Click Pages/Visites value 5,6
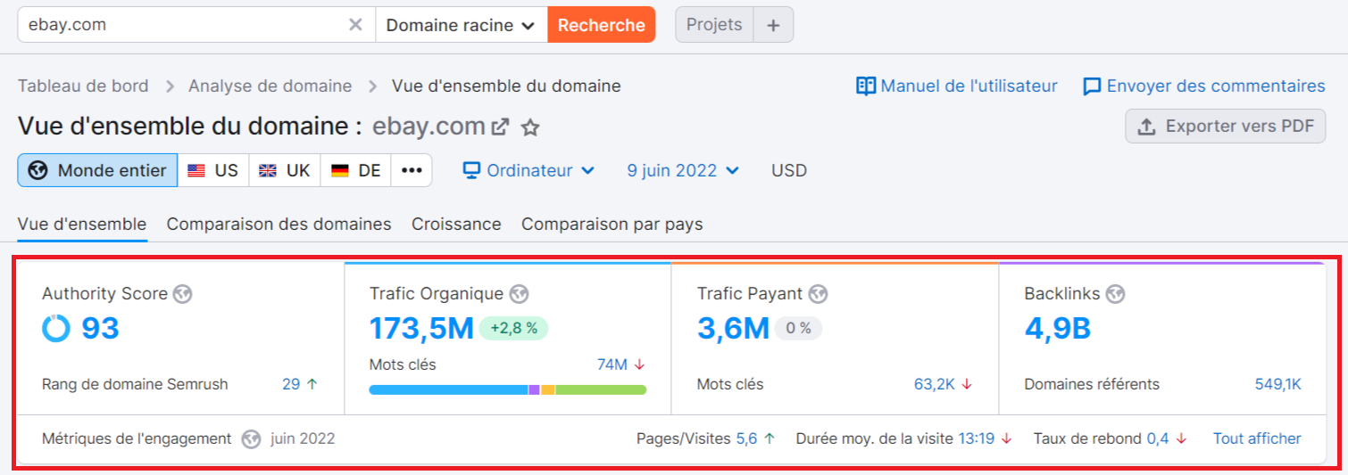The image size is (1348, 475). [746, 438]
